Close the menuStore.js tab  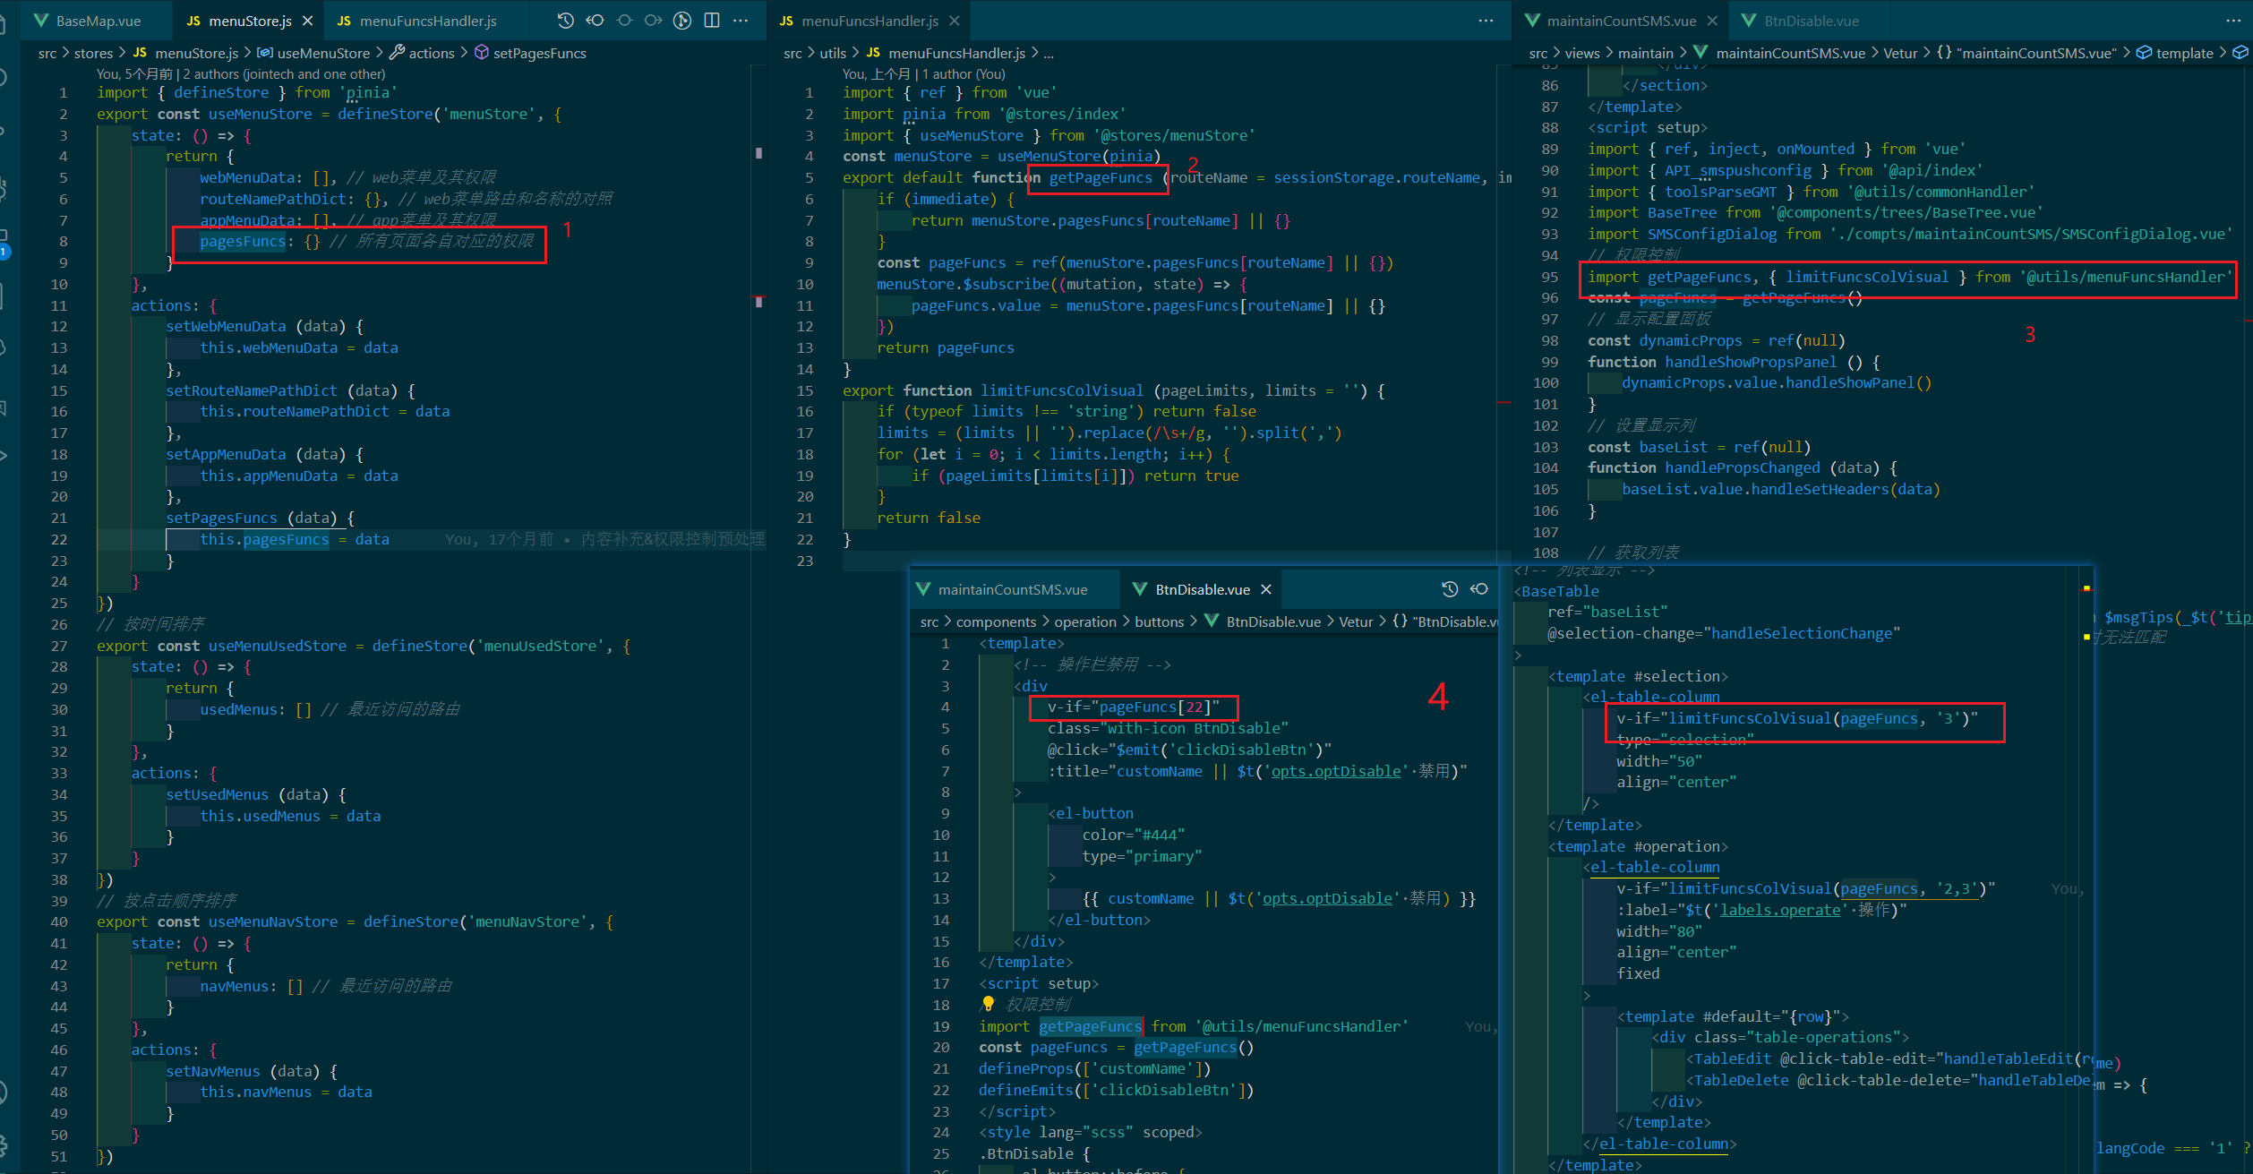(308, 21)
